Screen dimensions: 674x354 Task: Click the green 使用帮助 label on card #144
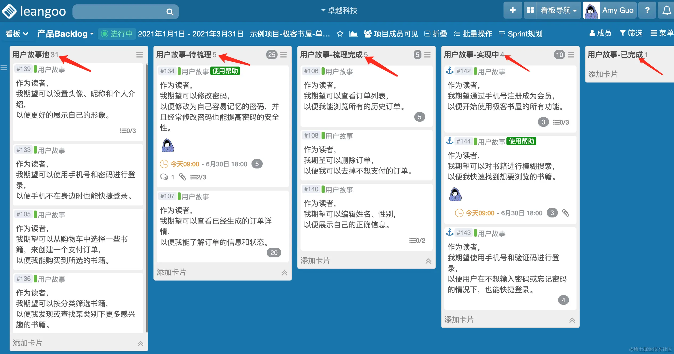(x=521, y=141)
